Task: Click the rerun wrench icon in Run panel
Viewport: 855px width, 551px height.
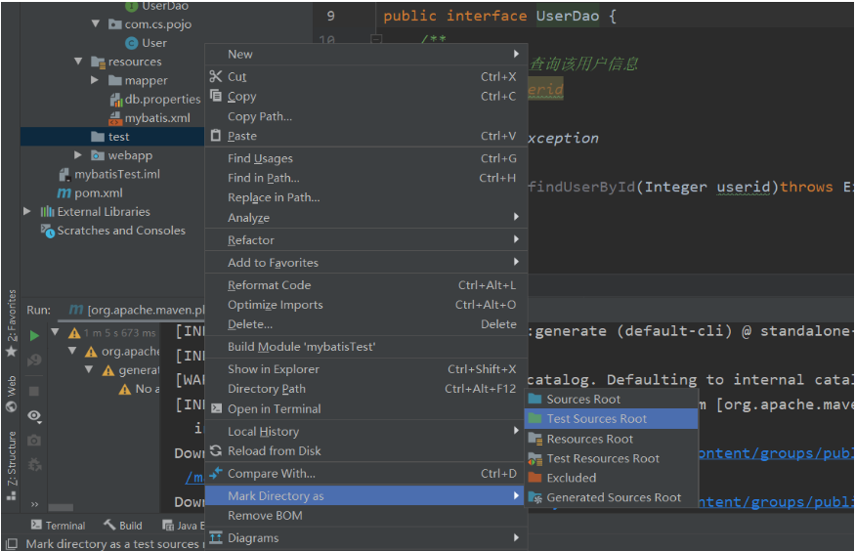Action: [x=34, y=360]
